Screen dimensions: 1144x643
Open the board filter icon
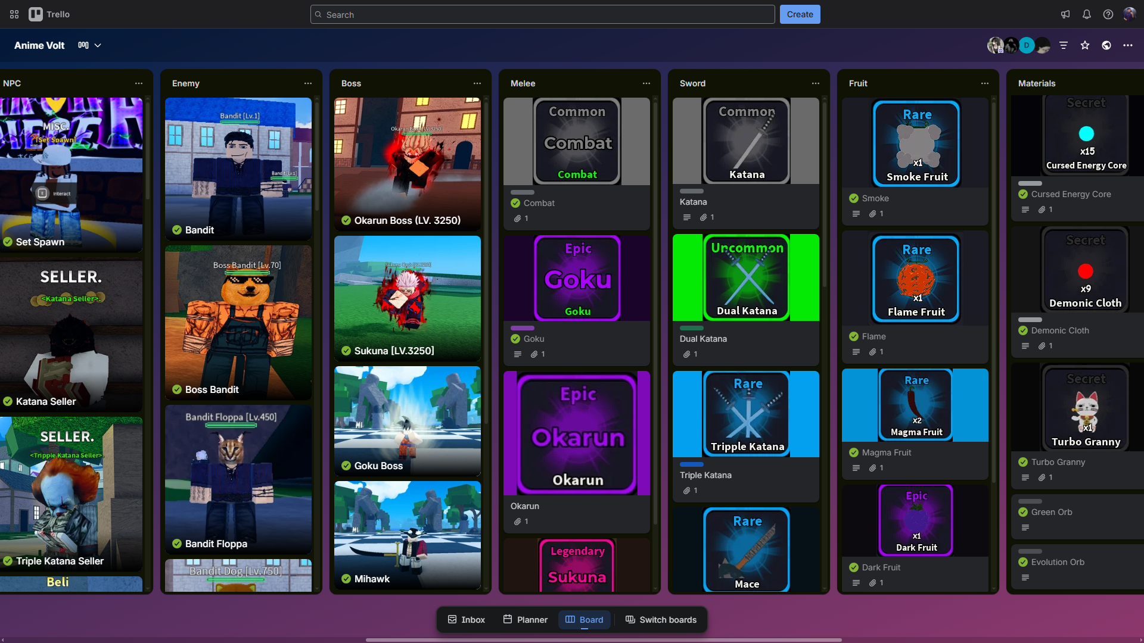point(1064,45)
